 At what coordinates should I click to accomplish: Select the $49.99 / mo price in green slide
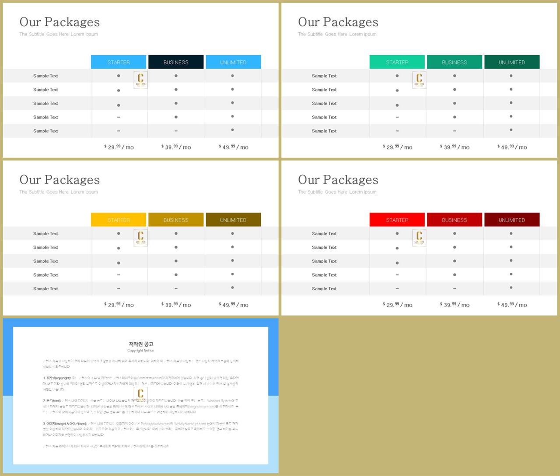point(512,147)
